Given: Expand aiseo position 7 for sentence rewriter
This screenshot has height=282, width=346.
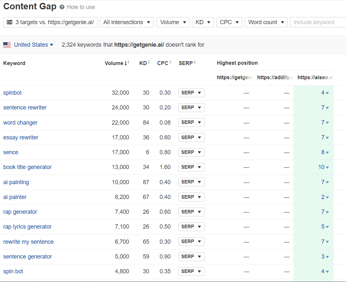Looking at the screenshot, I should (x=325, y=108).
